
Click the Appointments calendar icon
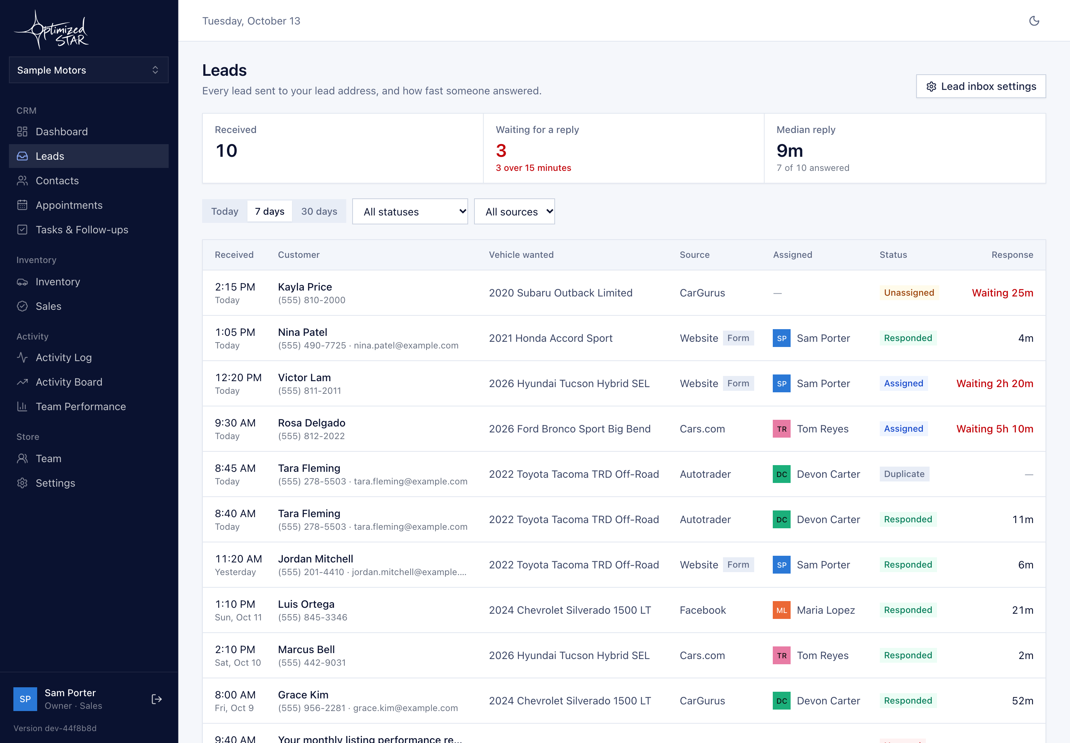[22, 205]
